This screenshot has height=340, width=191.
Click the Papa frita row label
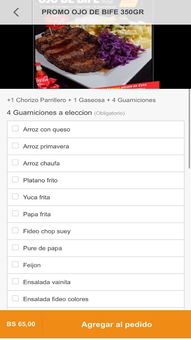[37, 214]
